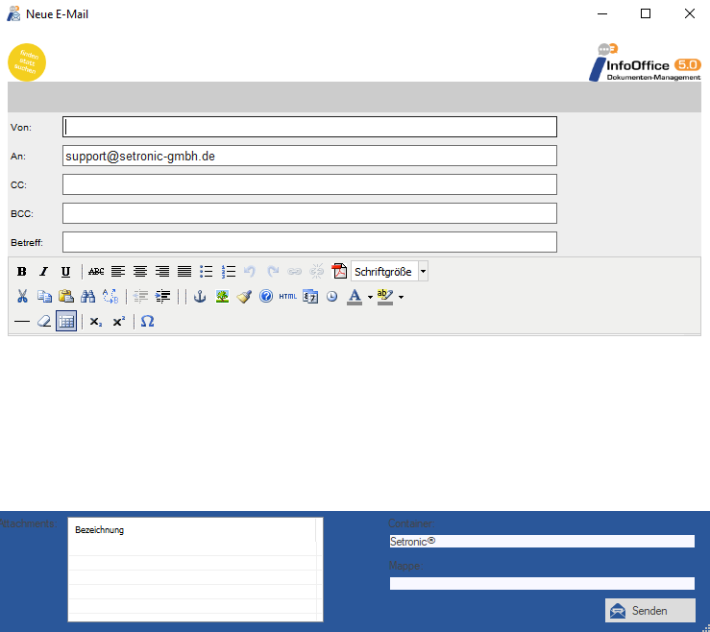Screen dimensions: 710x632
Task: Click into the Betreff input field
Action: [309, 242]
